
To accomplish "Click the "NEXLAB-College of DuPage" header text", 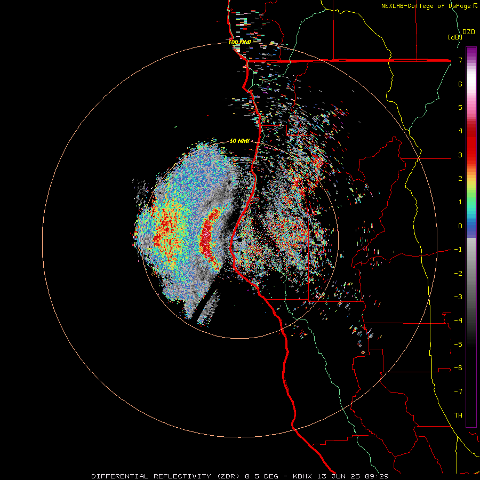I will tap(426, 6).
